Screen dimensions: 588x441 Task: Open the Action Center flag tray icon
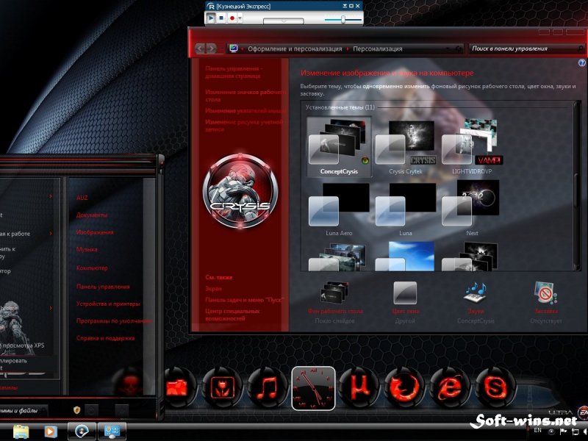pos(563,431)
